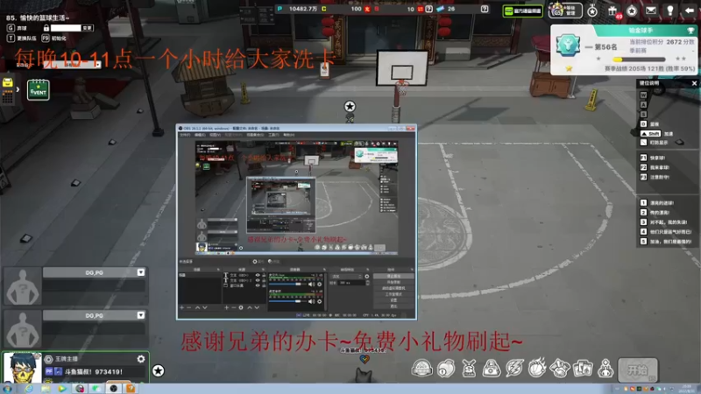The image size is (701, 394).
Task: Click the lightning bolt skill icon
Action: tap(514, 369)
